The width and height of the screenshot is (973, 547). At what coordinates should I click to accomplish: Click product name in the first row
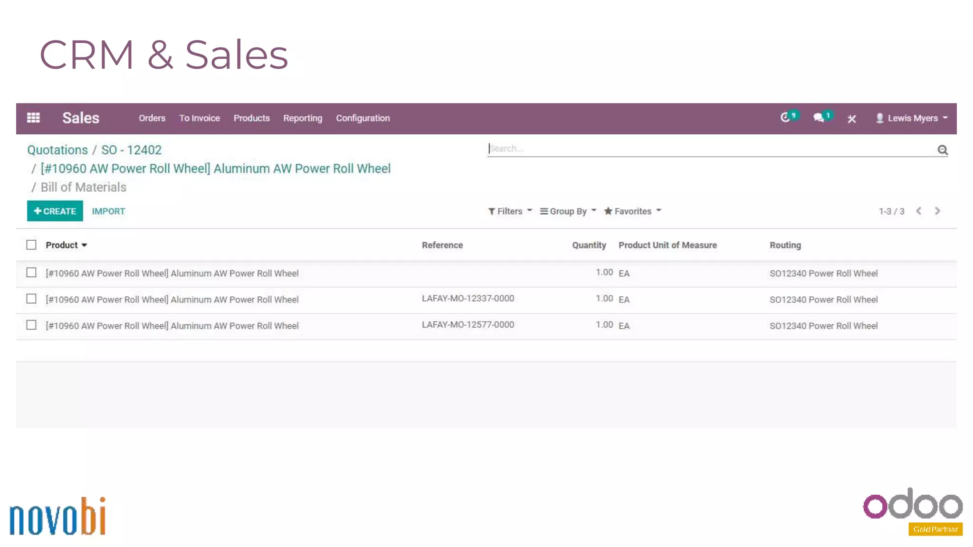pyautogui.click(x=172, y=273)
